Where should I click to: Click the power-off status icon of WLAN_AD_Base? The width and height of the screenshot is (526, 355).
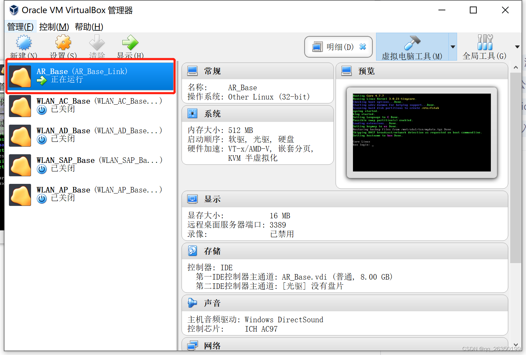click(42, 139)
